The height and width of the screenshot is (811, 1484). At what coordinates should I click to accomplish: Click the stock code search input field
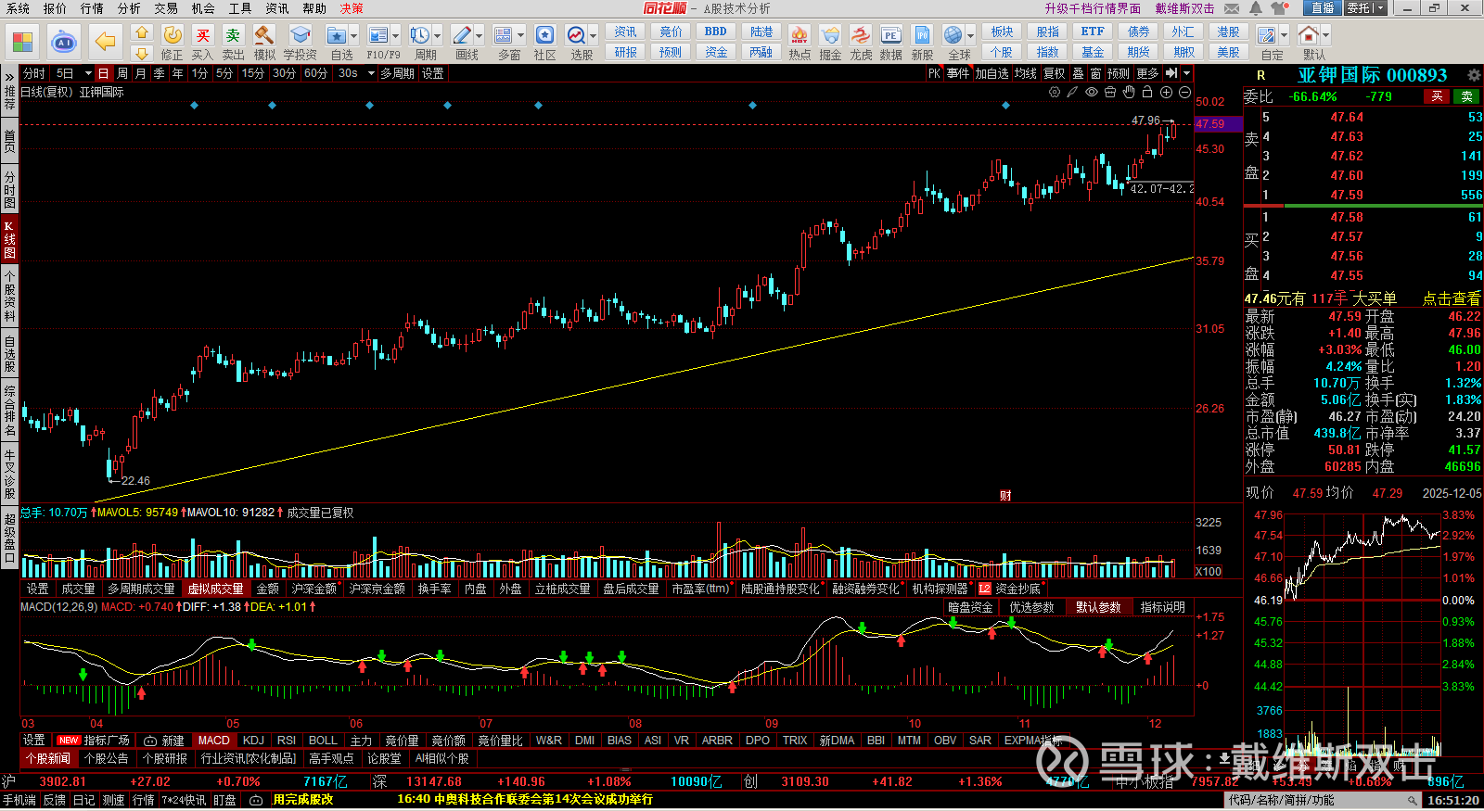pos(1317,800)
